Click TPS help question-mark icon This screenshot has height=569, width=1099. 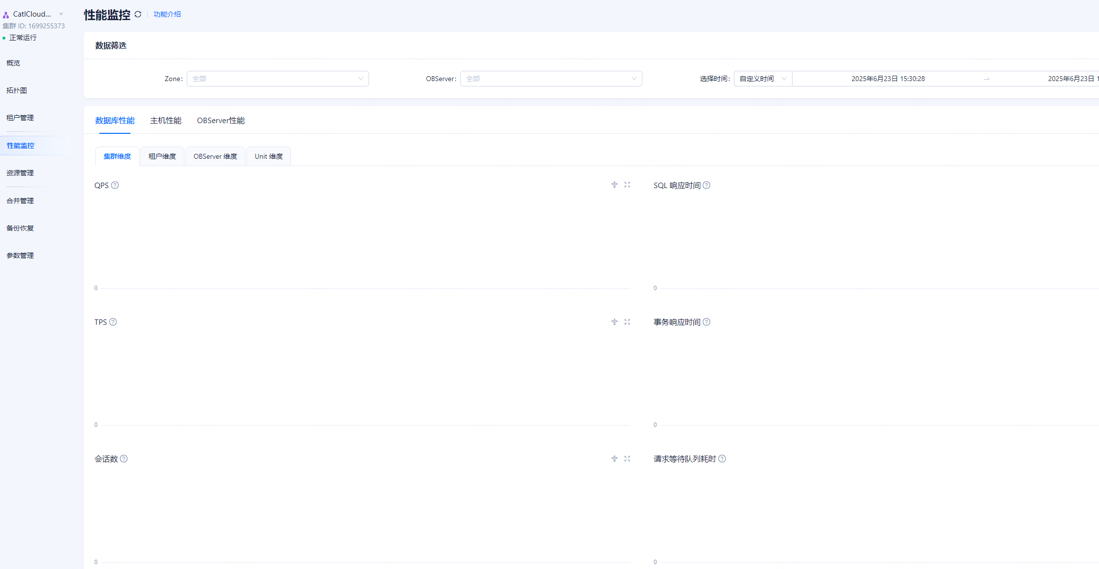pos(113,322)
